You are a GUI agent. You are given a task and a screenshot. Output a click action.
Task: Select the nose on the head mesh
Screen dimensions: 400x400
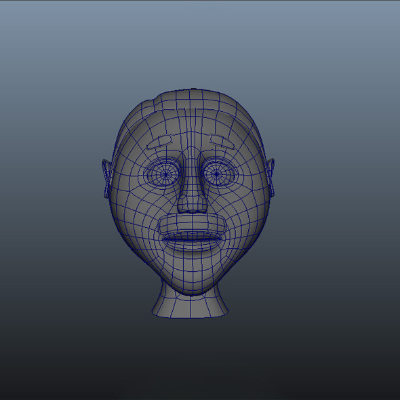click(193, 187)
